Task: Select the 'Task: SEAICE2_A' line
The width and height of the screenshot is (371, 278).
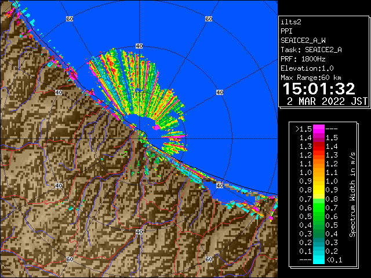Action: tap(311, 50)
